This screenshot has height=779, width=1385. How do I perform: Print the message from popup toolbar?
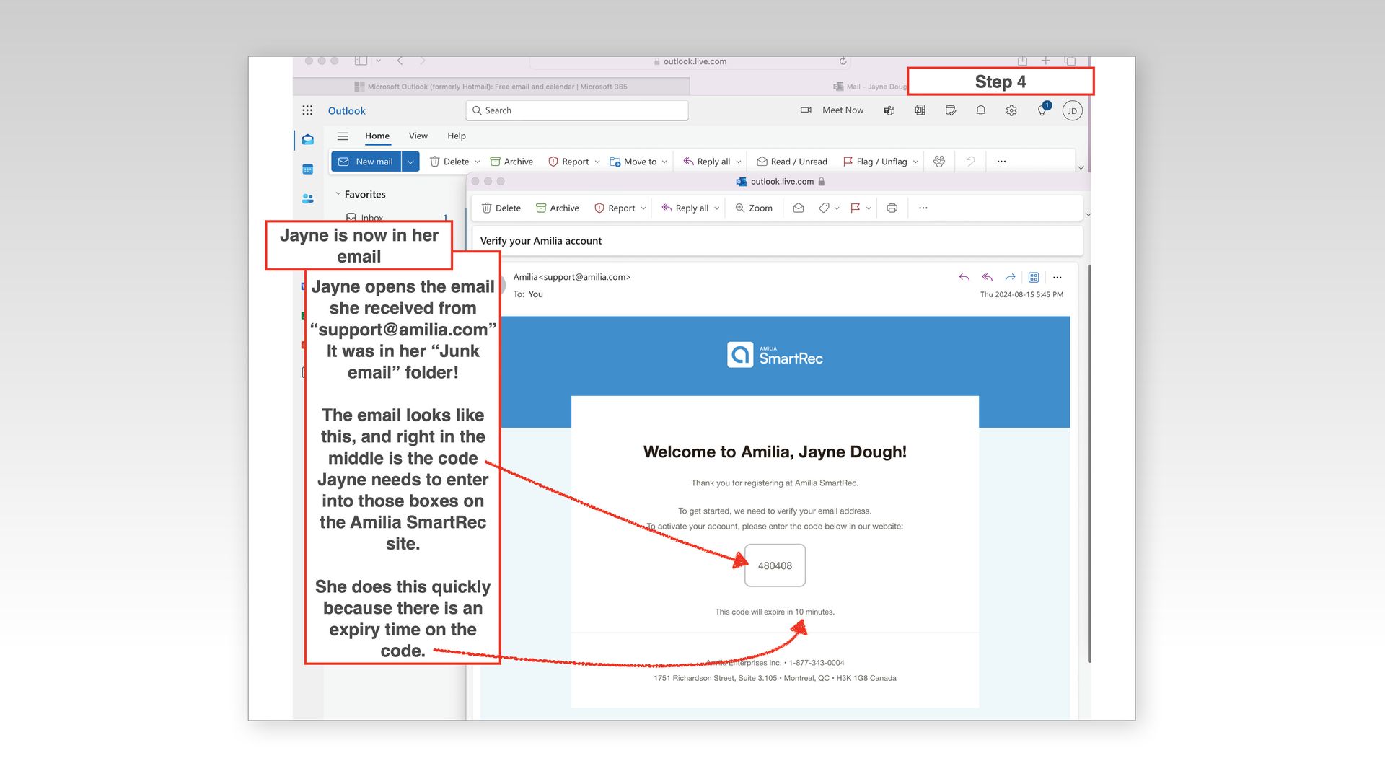892,208
